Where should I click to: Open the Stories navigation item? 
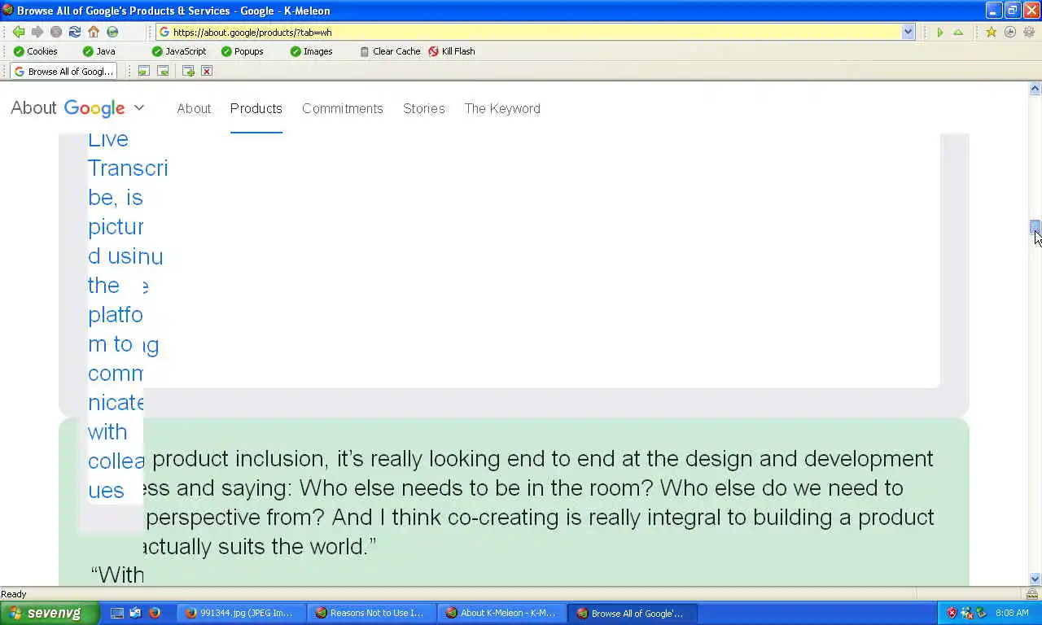[x=424, y=108]
